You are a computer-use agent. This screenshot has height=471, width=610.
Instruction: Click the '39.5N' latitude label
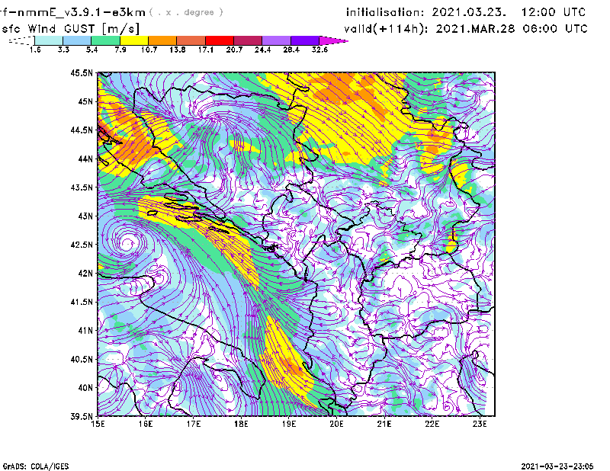[x=82, y=416]
